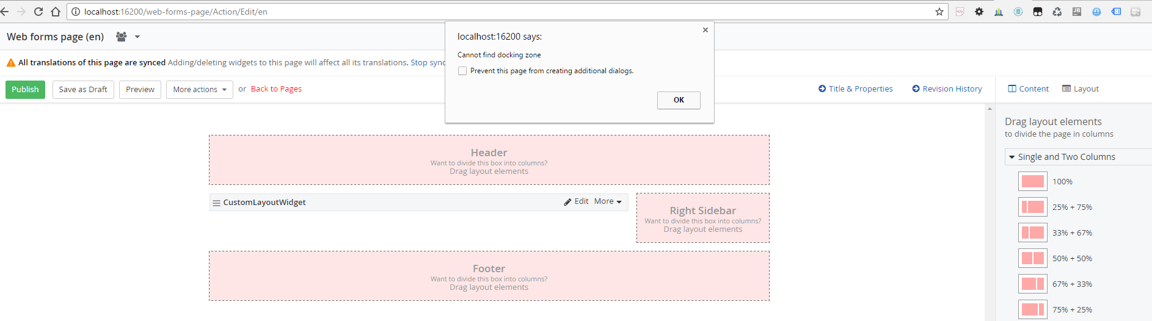Image resolution: width=1152 pixels, height=321 pixels.
Task: Click the 100% single column layout thumbnail
Action: coord(1032,182)
